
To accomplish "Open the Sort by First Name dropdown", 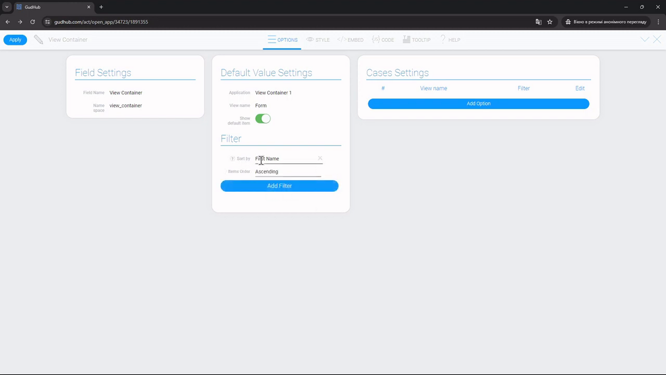I will 286,159.
